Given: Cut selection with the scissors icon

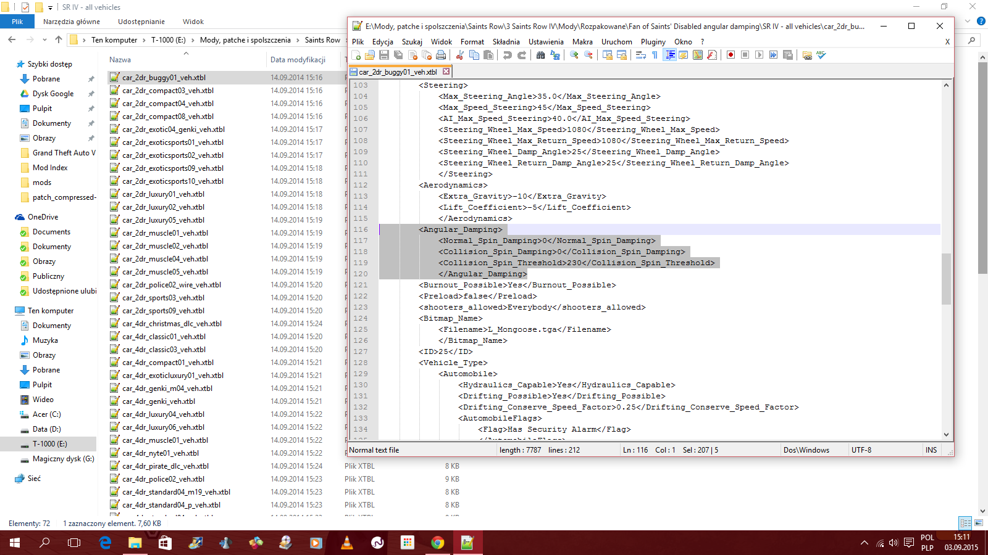Looking at the screenshot, I should [460, 55].
